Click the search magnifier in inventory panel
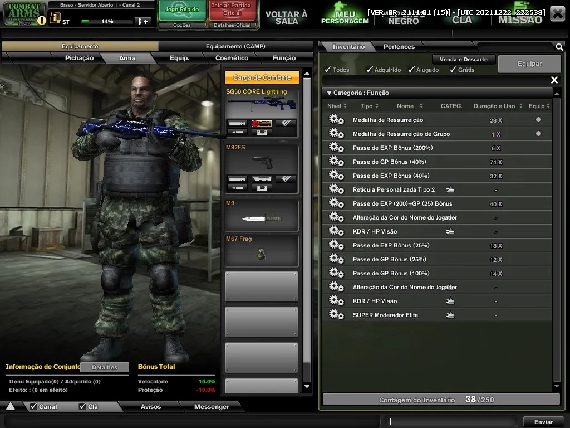The height and width of the screenshot is (428, 570). tap(559, 47)
